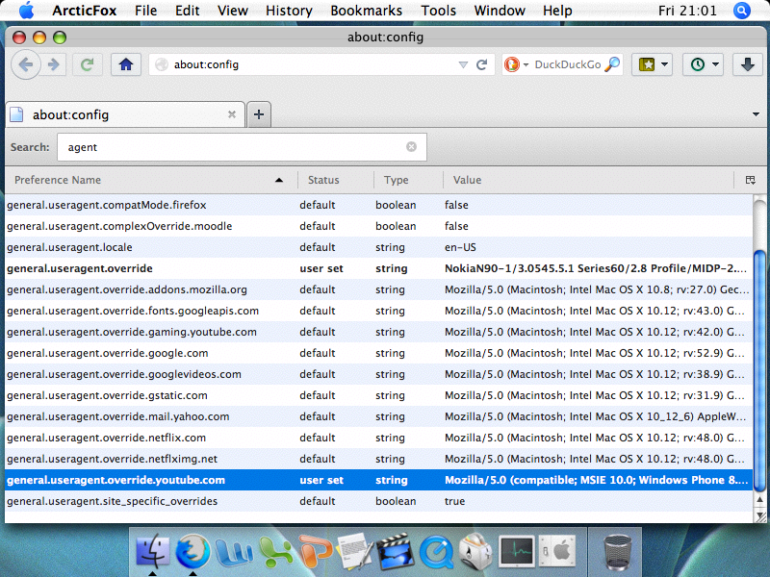
Task: Expand the bookmarks button dropdown arrow
Action: (x=664, y=64)
